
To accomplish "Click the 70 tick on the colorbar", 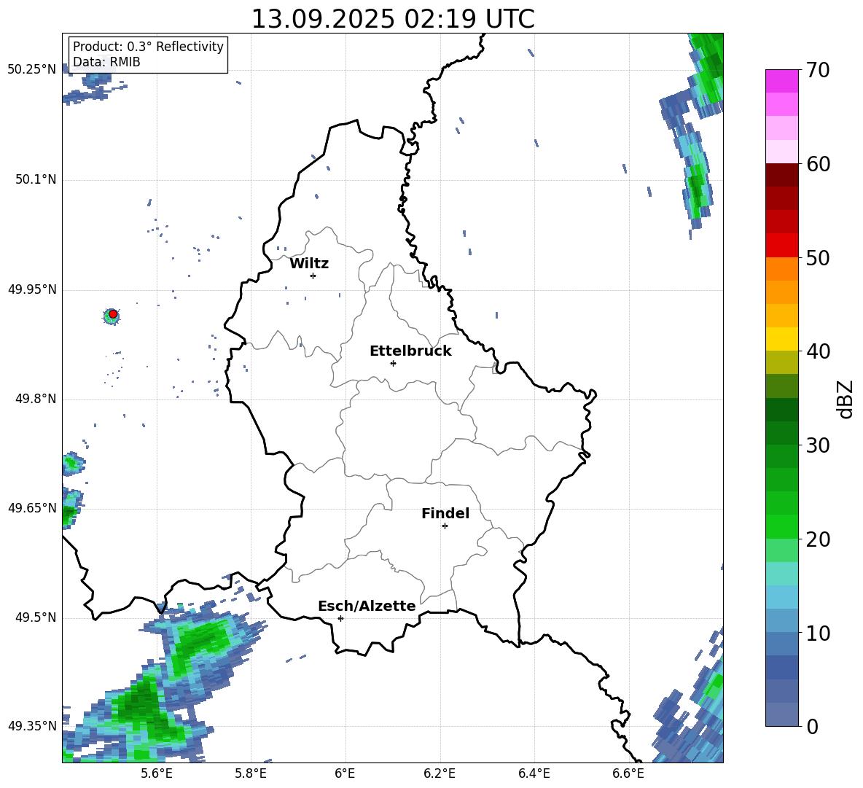I will coord(818,70).
